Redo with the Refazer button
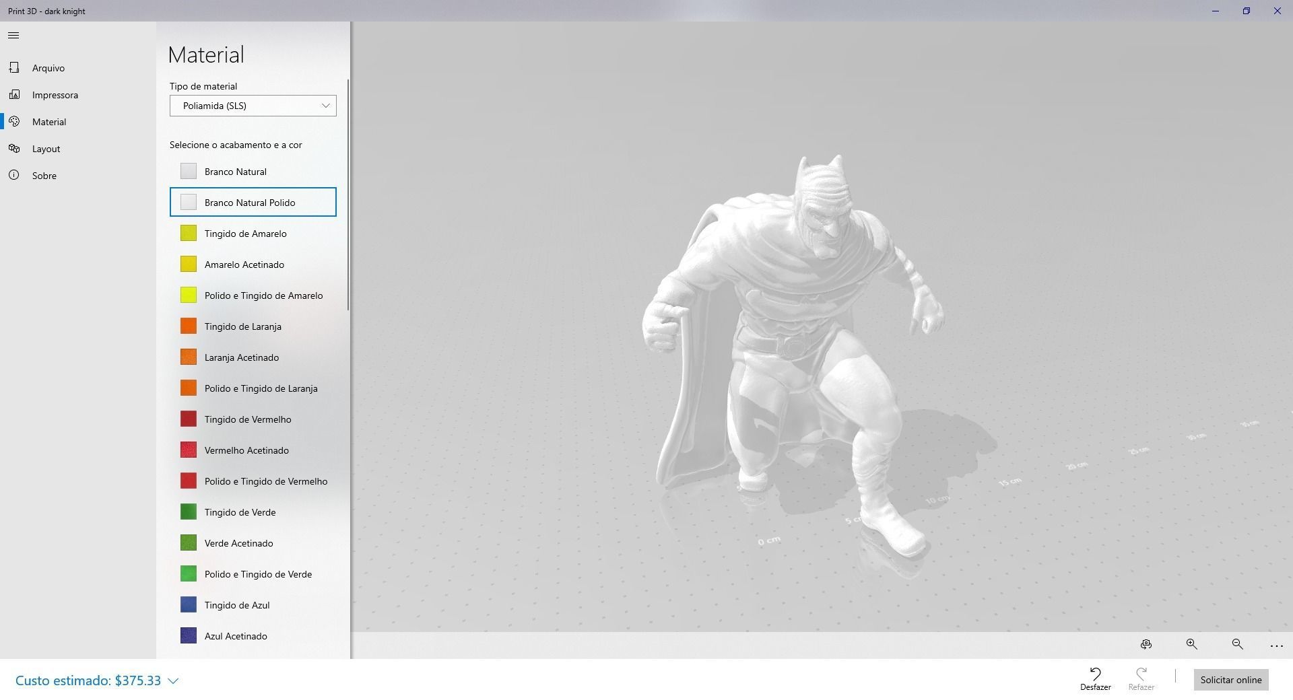Image resolution: width=1293 pixels, height=700 pixels. pyautogui.click(x=1141, y=679)
